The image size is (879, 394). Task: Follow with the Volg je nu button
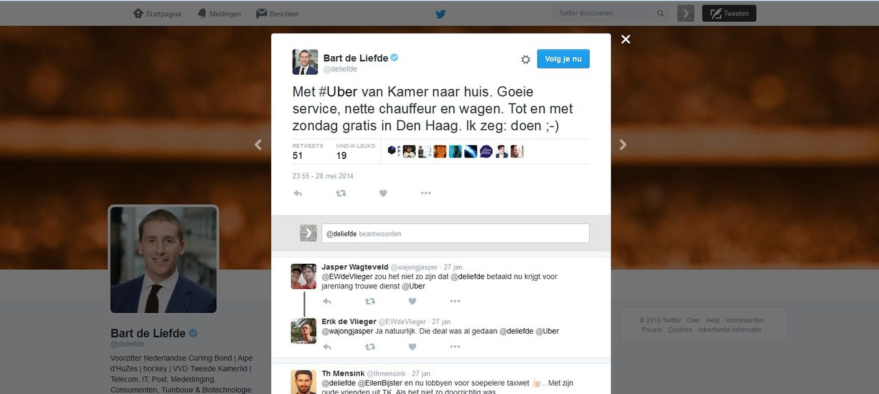563,59
